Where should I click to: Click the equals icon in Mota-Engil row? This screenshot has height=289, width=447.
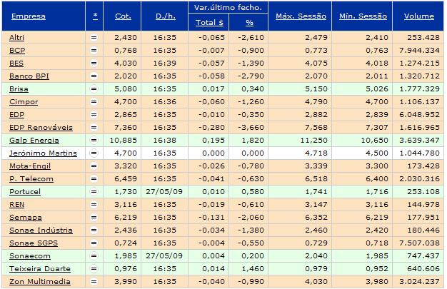(x=94, y=166)
